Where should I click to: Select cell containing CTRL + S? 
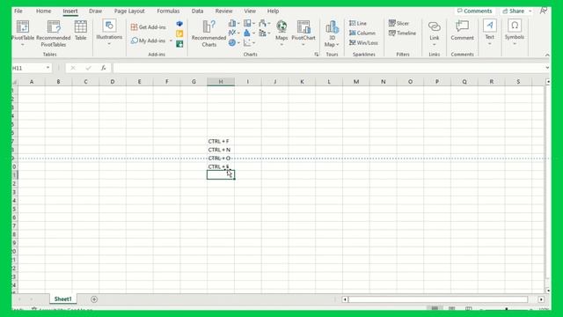221,166
